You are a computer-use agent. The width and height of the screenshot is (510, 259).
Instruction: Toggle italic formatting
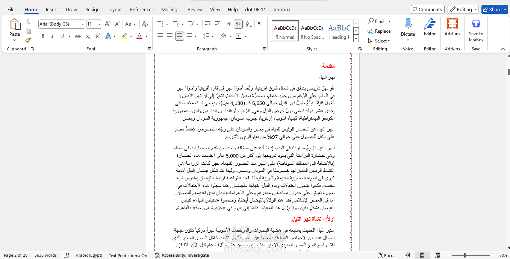[x=52, y=36]
